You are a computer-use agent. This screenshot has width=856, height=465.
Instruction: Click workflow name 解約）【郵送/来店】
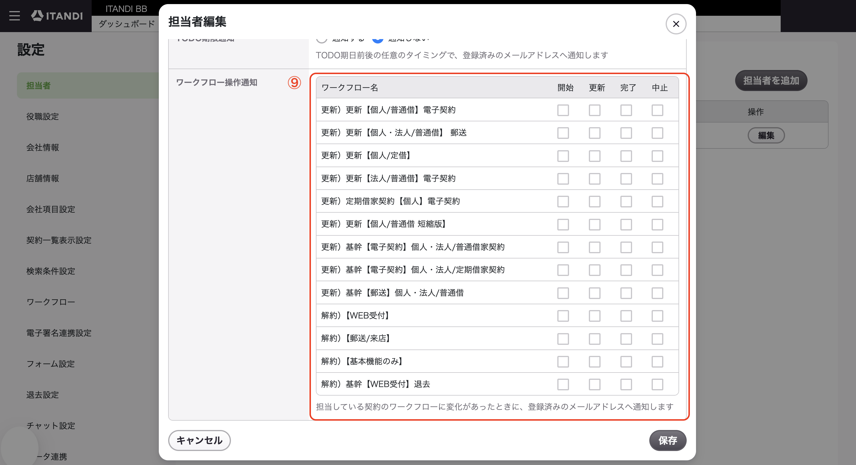(356, 338)
